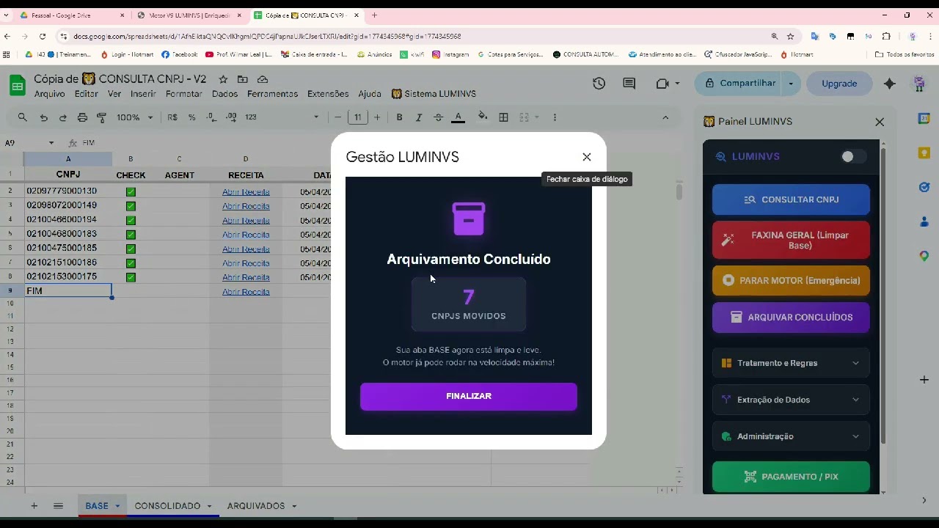Open the comments icon in the header
The width and height of the screenshot is (939, 528).
pyautogui.click(x=629, y=84)
